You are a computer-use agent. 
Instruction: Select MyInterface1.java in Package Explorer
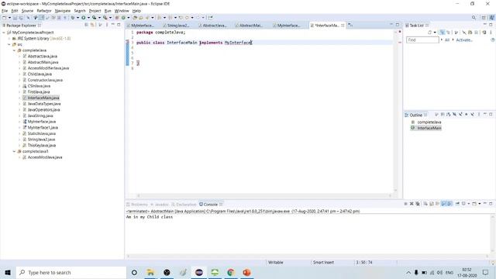(43, 127)
